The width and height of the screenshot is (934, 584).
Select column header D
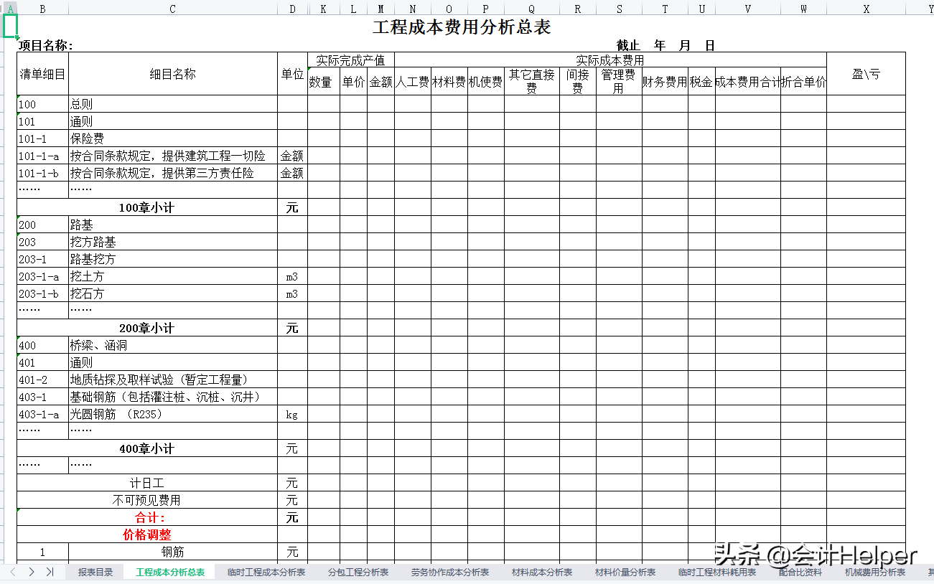(x=291, y=7)
